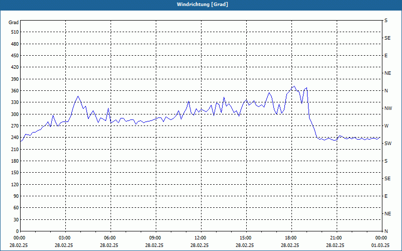Click the 210 degree axis label

[15, 149]
